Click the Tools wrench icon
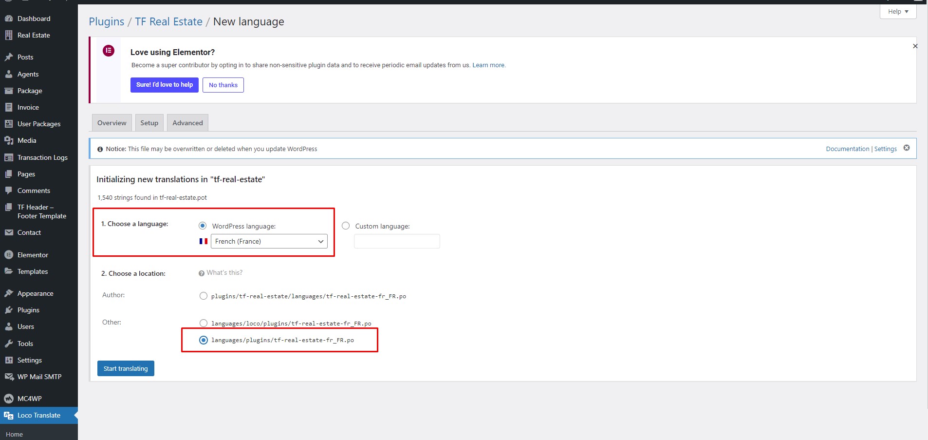The height and width of the screenshot is (440, 928). coord(9,344)
